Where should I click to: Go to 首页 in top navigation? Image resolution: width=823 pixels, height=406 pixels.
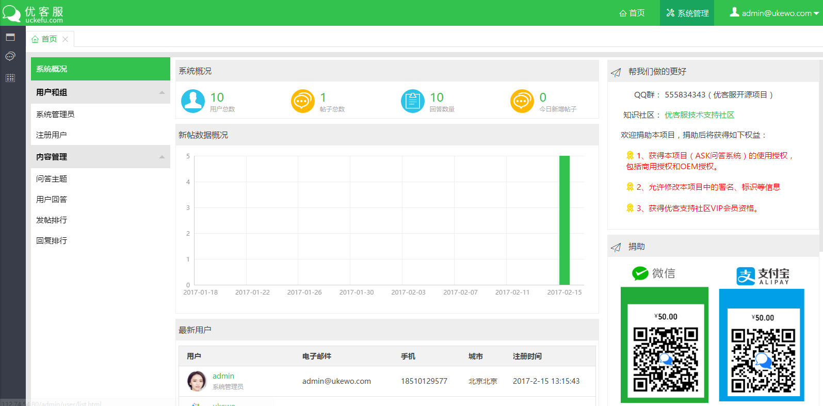tap(632, 13)
